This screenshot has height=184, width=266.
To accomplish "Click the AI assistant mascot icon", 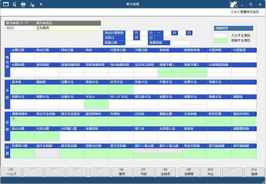I will [234, 4].
